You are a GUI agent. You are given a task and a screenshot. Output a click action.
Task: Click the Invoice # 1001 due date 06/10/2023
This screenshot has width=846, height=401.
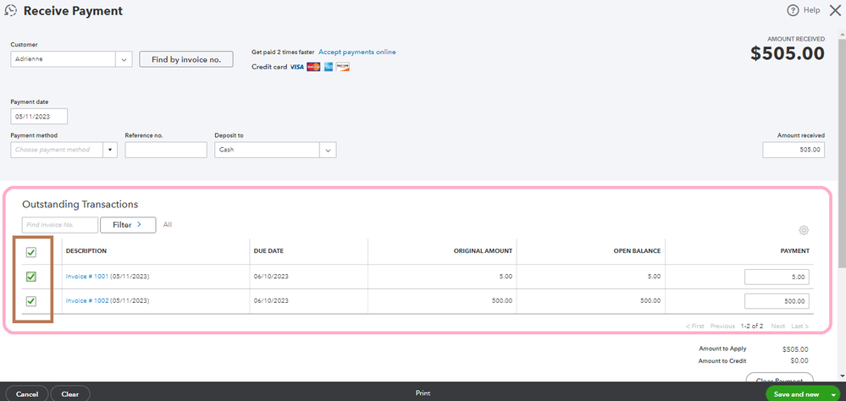click(271, 277)
